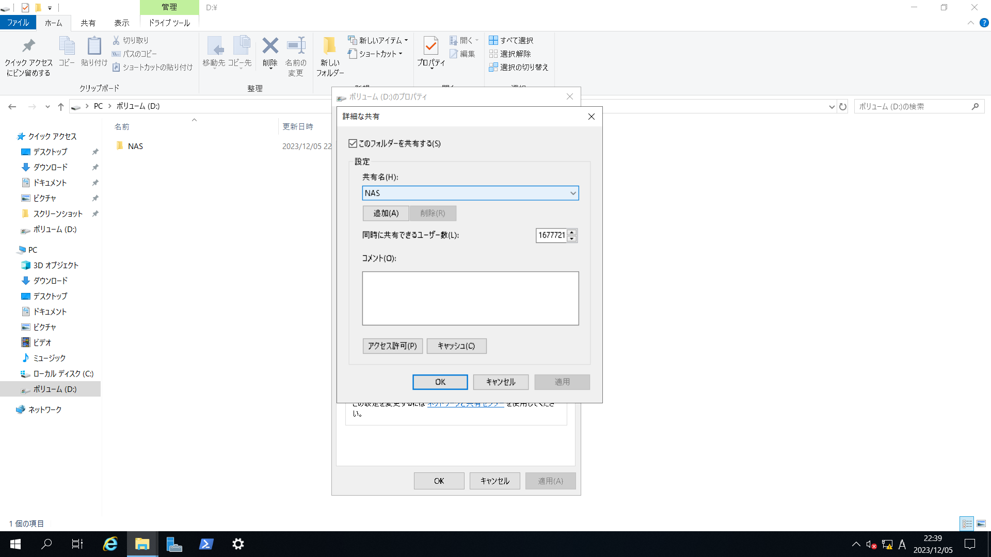Click the Rename (名前の変更) ribbon icon

pyautogui.click(x=296, y=56)
